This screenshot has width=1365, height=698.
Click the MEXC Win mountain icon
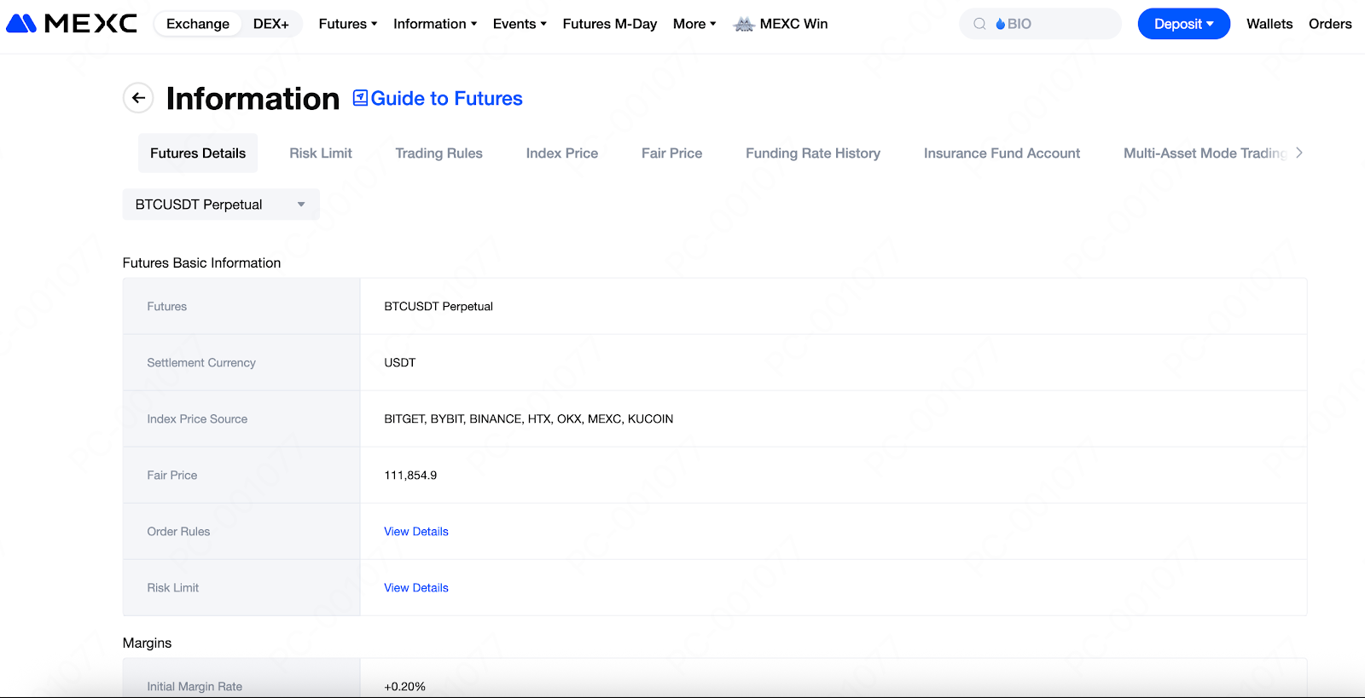pos(744,24)
